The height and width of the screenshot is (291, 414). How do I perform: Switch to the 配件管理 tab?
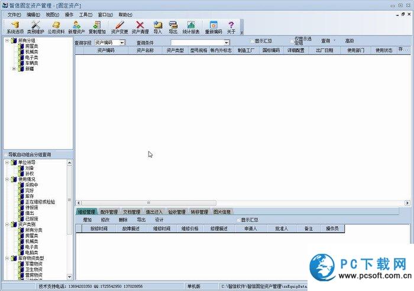109,212
